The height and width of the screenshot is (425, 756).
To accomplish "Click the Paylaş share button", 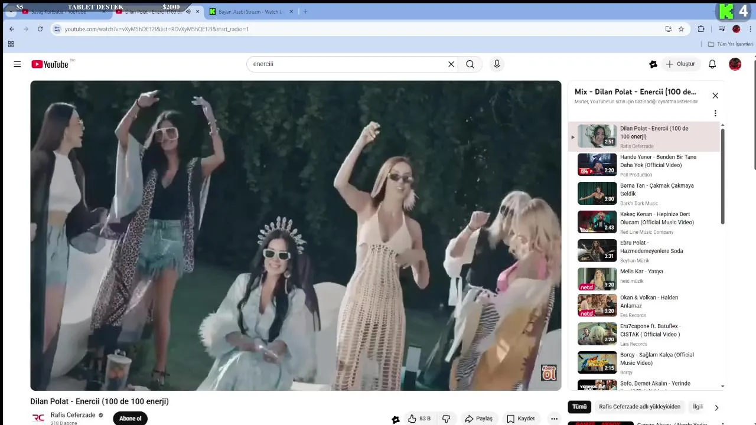I will pos(479,419).
